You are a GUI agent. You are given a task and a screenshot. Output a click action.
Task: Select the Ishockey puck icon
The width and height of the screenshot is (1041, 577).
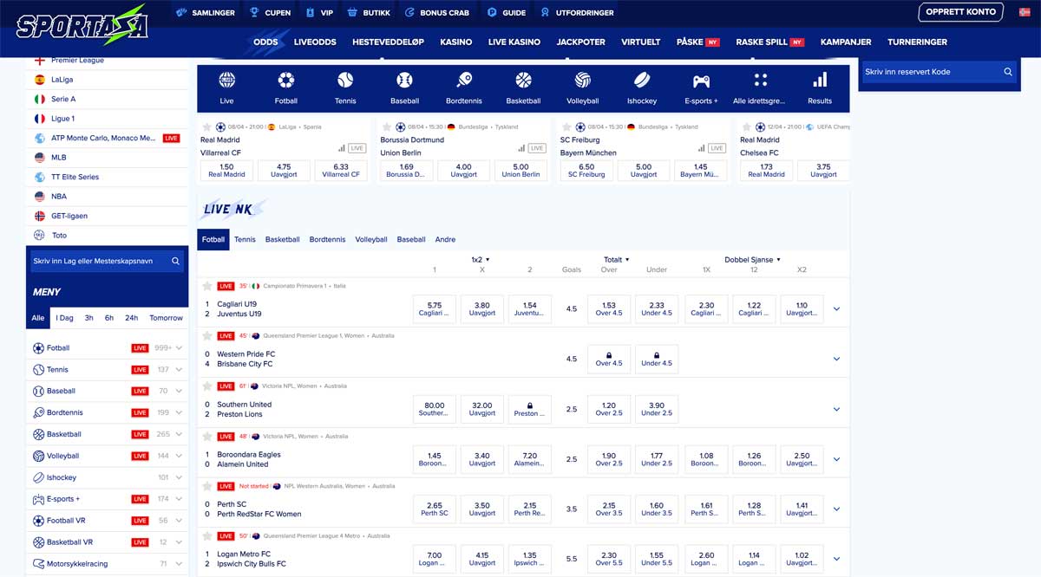click(x=642, y=81)
